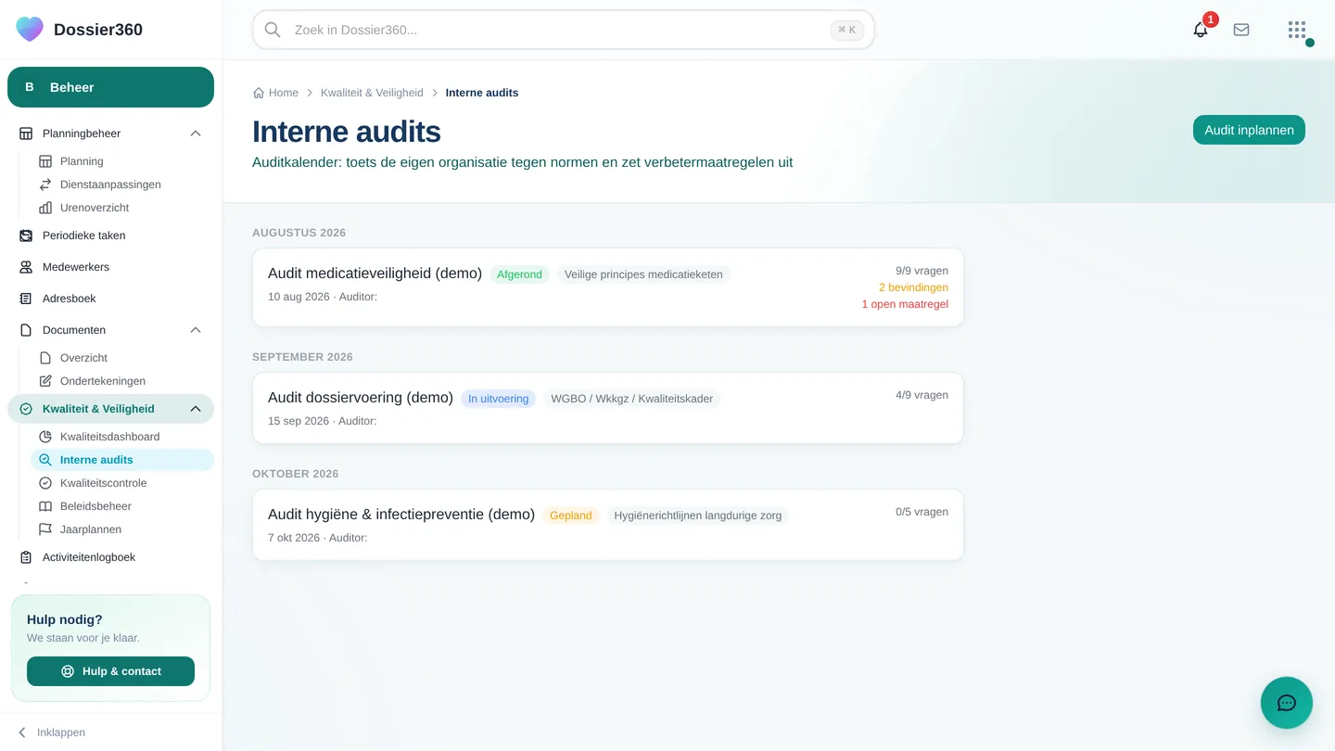The width and height of the screenshot is (1335, 751).
Task: Click the Medewerkers people icon
Action: 26,267
